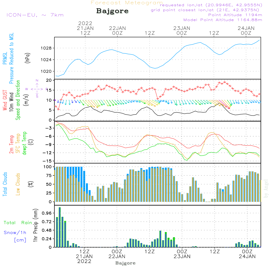Click the blue "Total Clouds" axis label

point(5,184)
